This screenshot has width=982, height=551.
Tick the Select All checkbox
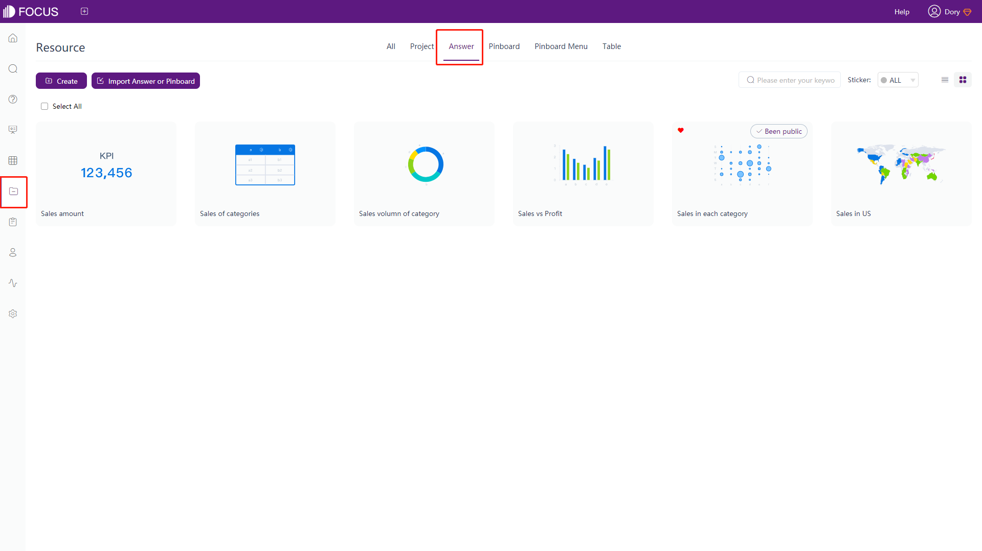click(x=44, y=106)
